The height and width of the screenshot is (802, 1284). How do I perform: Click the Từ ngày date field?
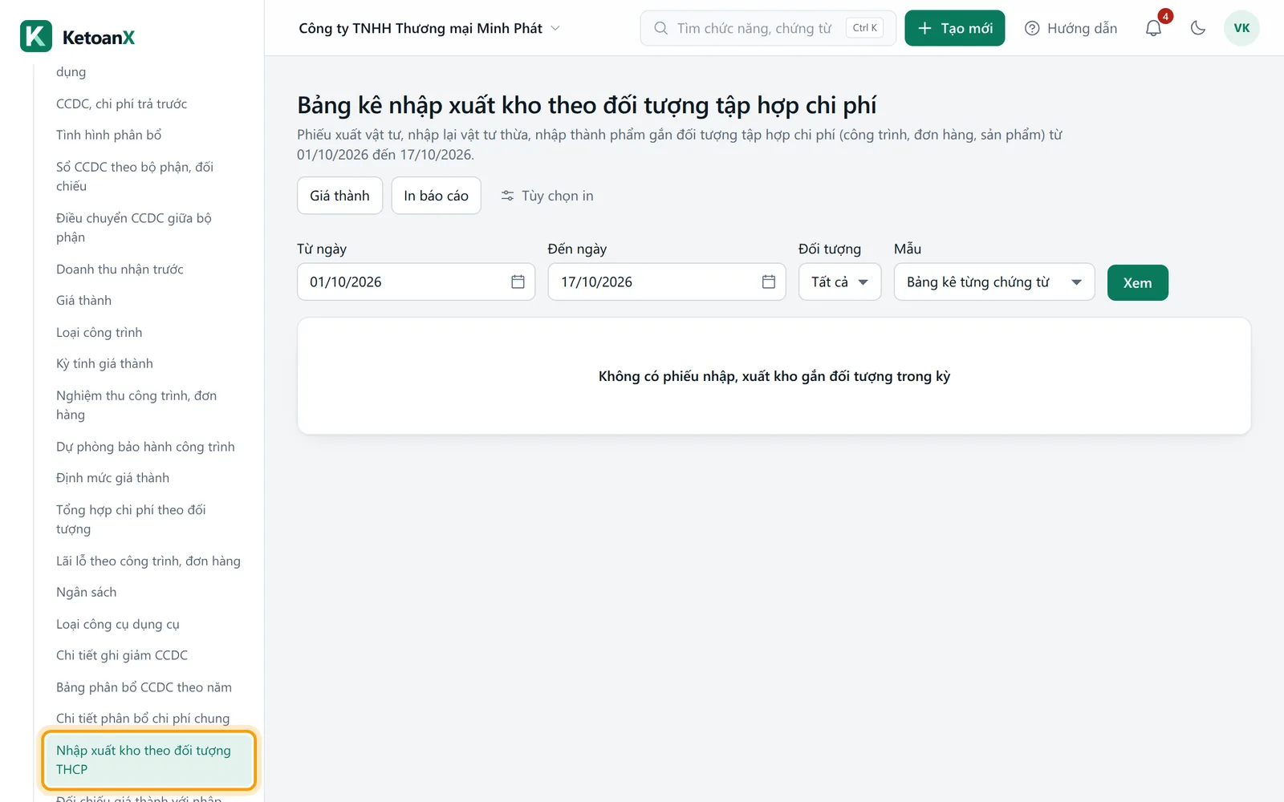[416, 282]
